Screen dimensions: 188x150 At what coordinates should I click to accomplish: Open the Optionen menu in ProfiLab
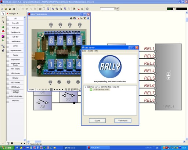tap(40, 5)
